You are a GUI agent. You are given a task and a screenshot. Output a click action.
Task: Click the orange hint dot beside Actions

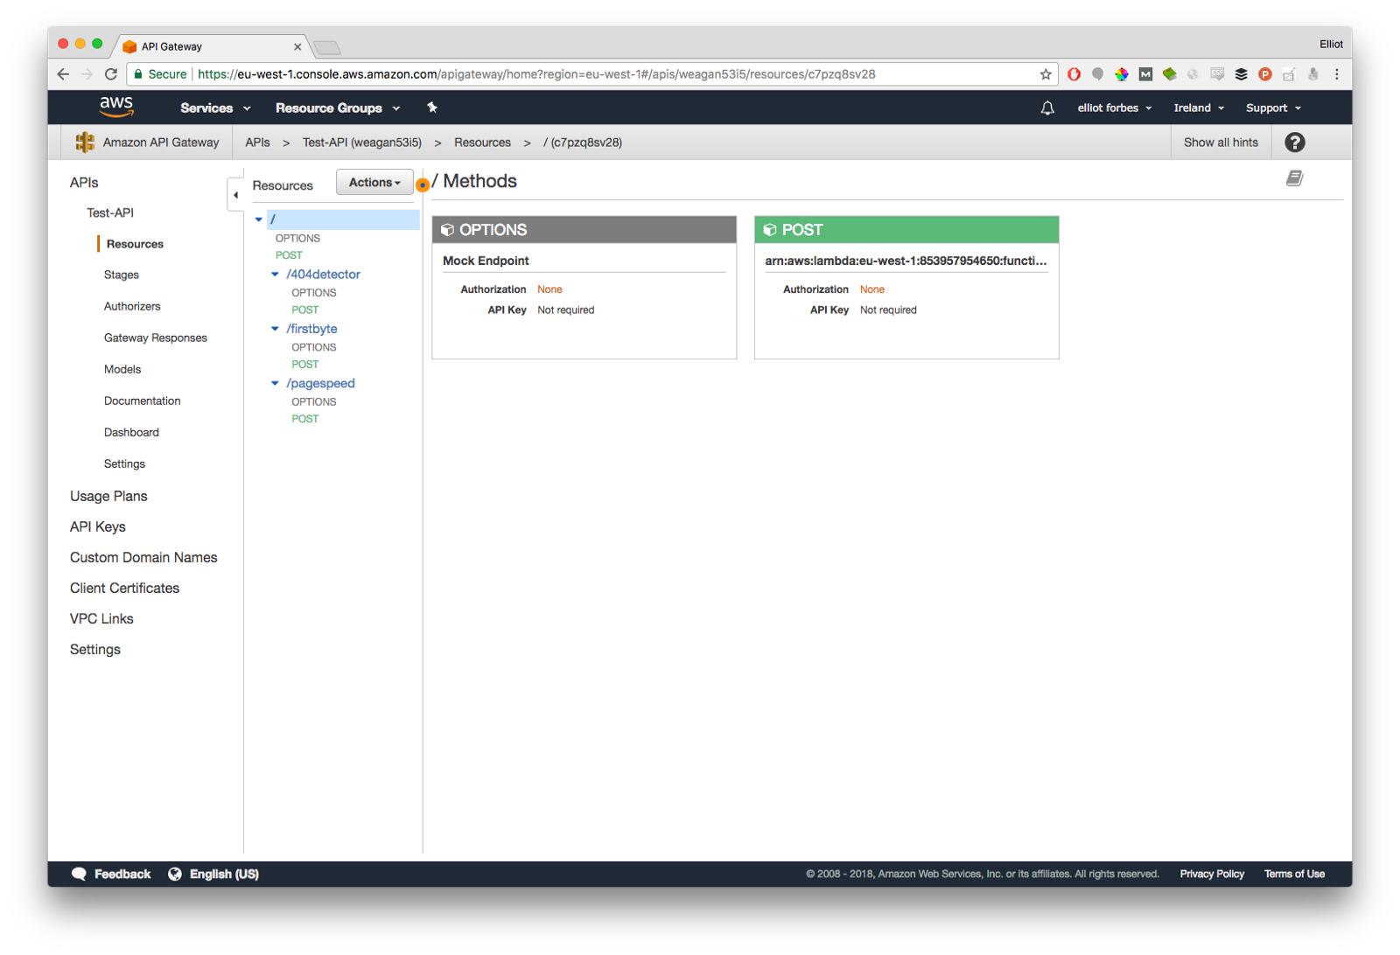[423, 185]
